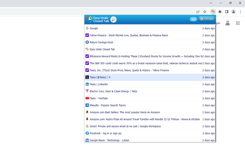Click the Return Savings Hack favicon
This screenshot has width=245, height=153.
tap(87, 42)
